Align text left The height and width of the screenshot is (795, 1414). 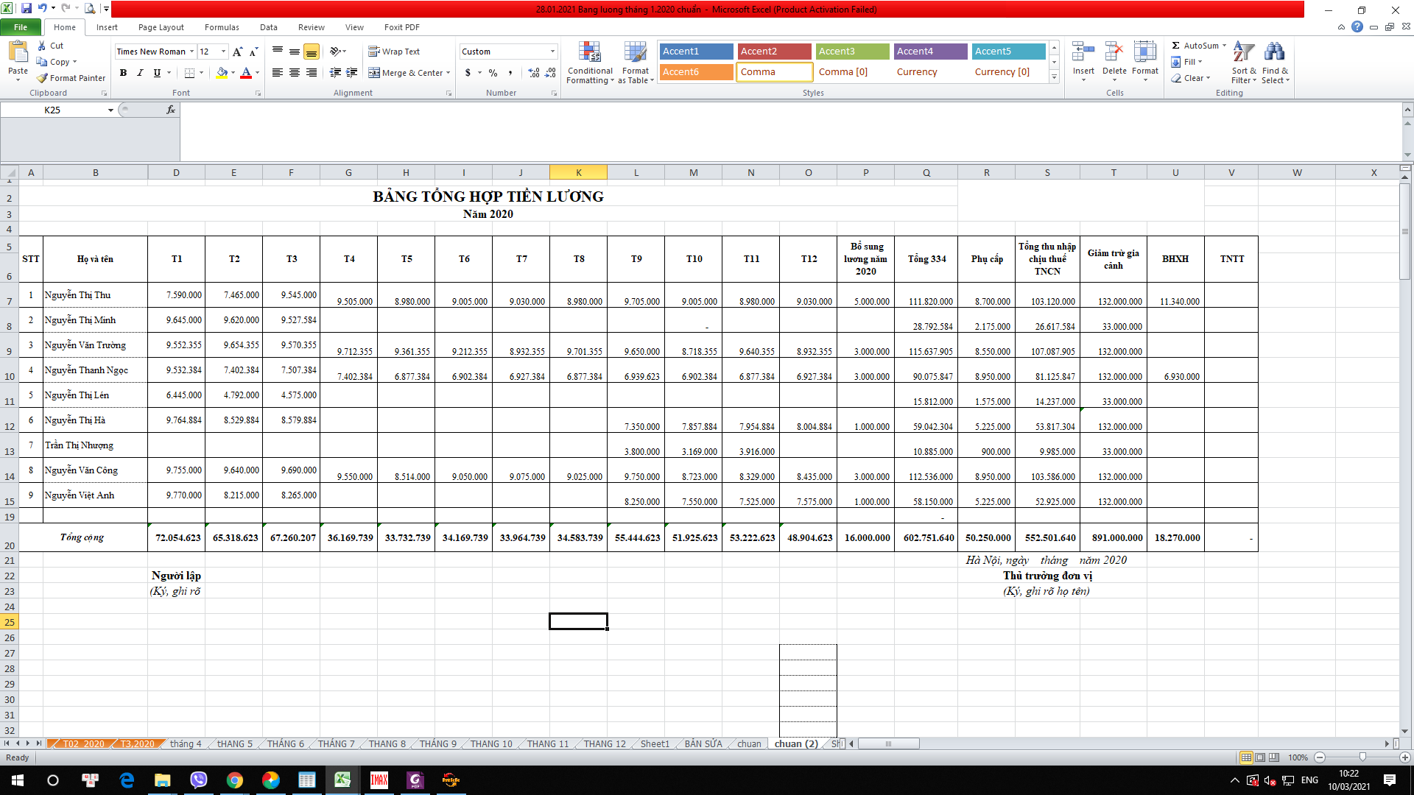point(278,73)
